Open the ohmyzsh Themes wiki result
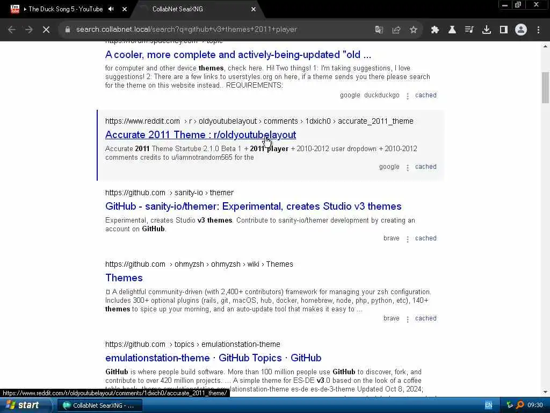Screen dimensions: 550x413 (124, 278)
